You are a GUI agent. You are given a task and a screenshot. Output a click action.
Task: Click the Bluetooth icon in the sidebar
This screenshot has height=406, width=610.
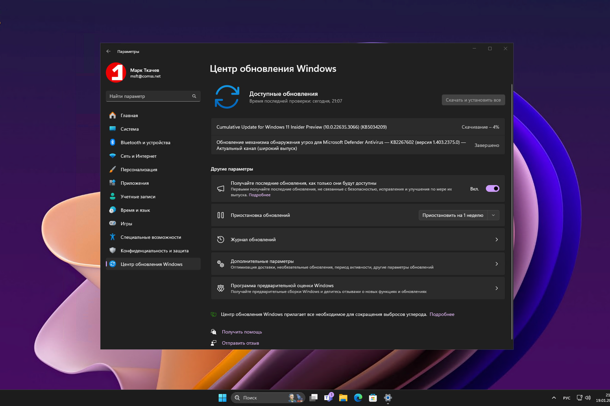pyautogui.click(x=113, y=143)
